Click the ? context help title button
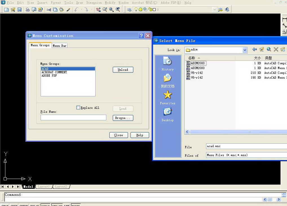287x206 pixels. 141,36
